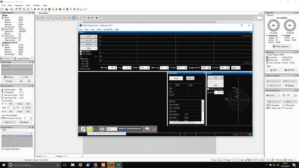
Task: Click the back arrow in image toolbar
Action: (x=38, y=18)
